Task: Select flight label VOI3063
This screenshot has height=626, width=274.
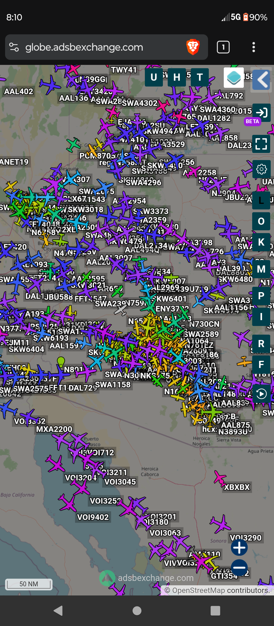Action: click(165, 533)
